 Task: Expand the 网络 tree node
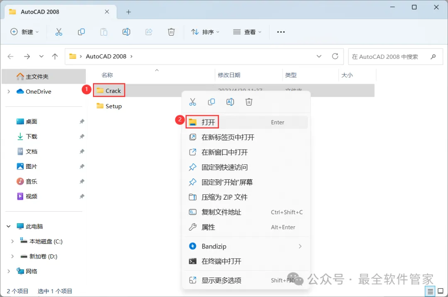pyautogui.click(x=9, y=271)
